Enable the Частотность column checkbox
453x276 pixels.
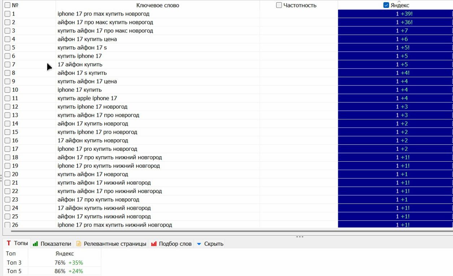point(279,5)
